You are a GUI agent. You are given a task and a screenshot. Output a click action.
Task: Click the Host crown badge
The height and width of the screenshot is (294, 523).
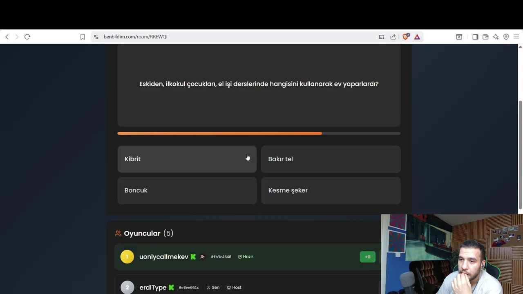click(234, 287)
